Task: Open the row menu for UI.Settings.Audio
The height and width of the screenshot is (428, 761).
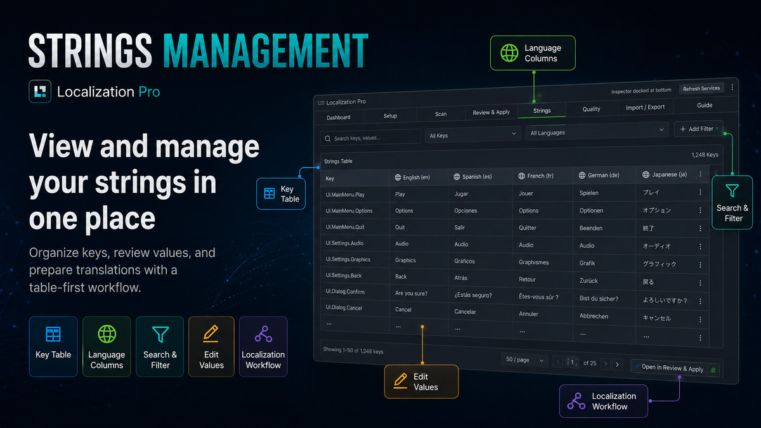Action: tap(701, 246)
